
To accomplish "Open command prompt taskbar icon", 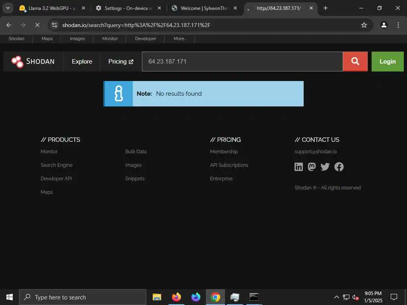I will 254,297.
